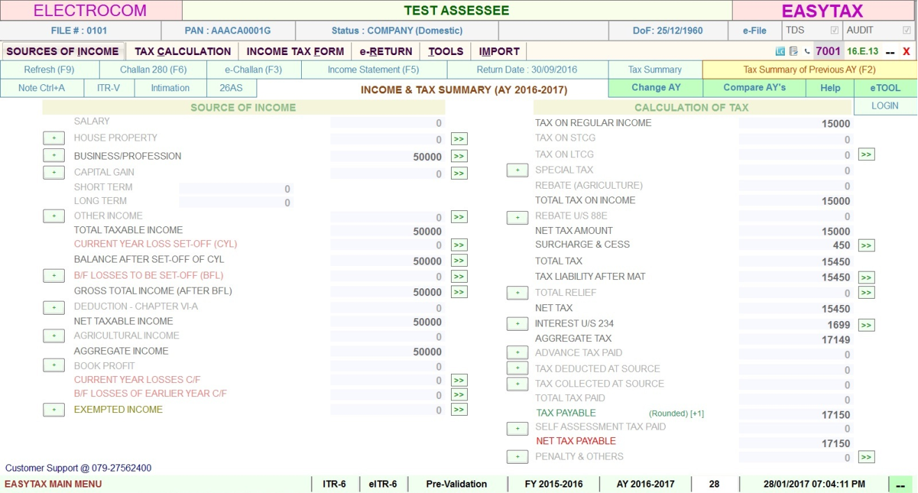Image resolution: width=918 pixels, height=493 pixels.
Task: Click the plus icon beside Advance Tax Paid
Action: coord(517,353)
